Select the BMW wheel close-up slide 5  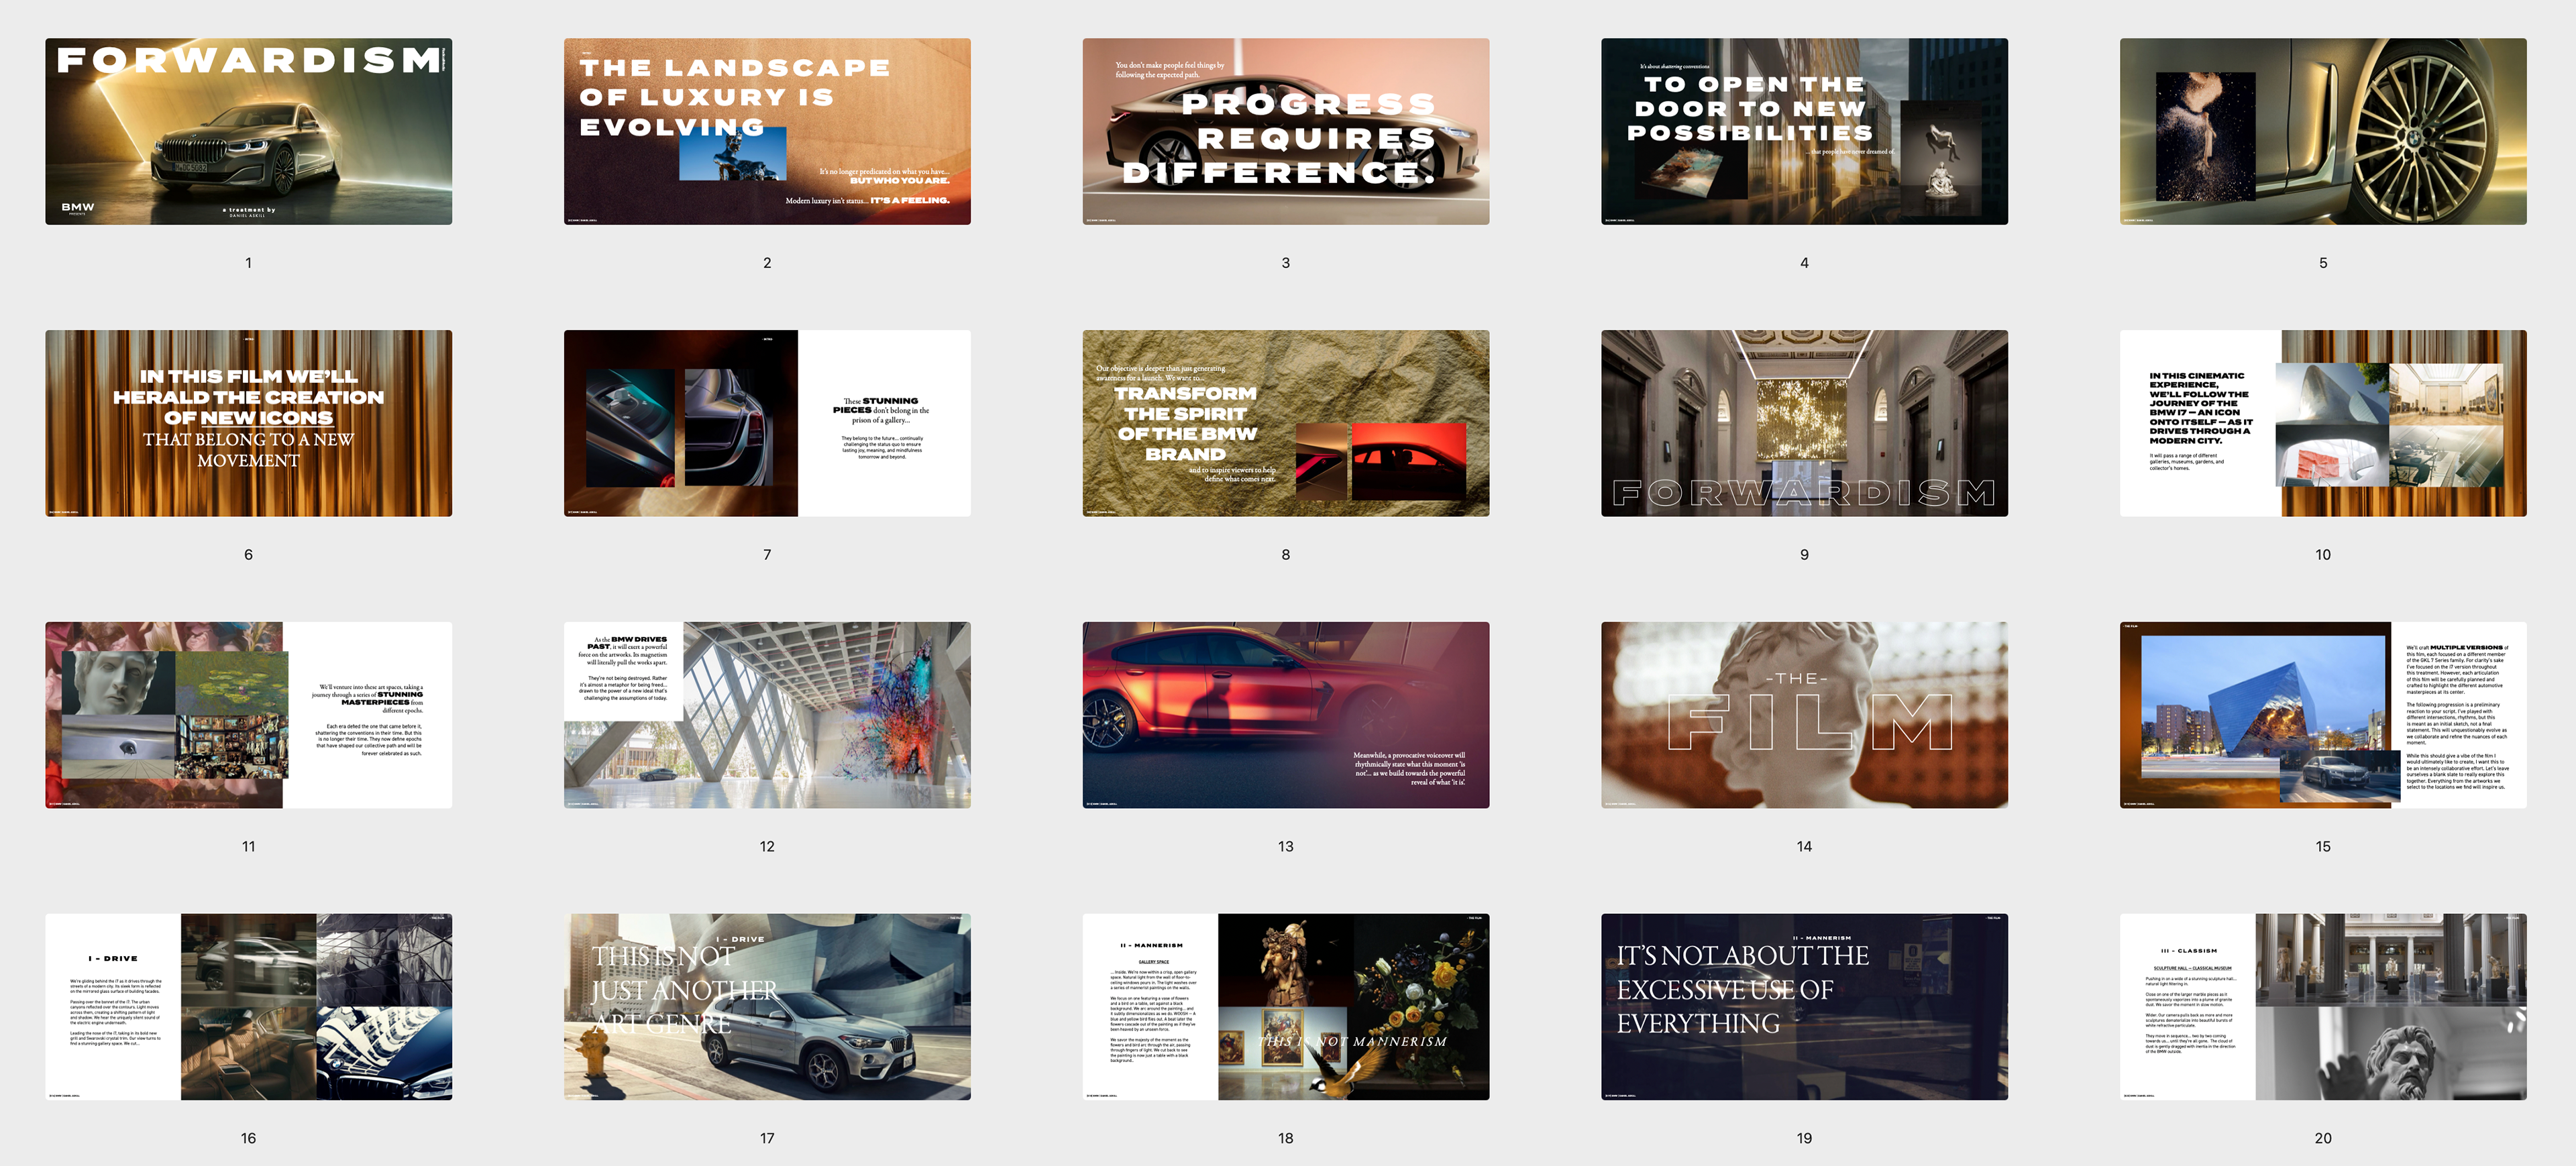tap(2322, 131)
